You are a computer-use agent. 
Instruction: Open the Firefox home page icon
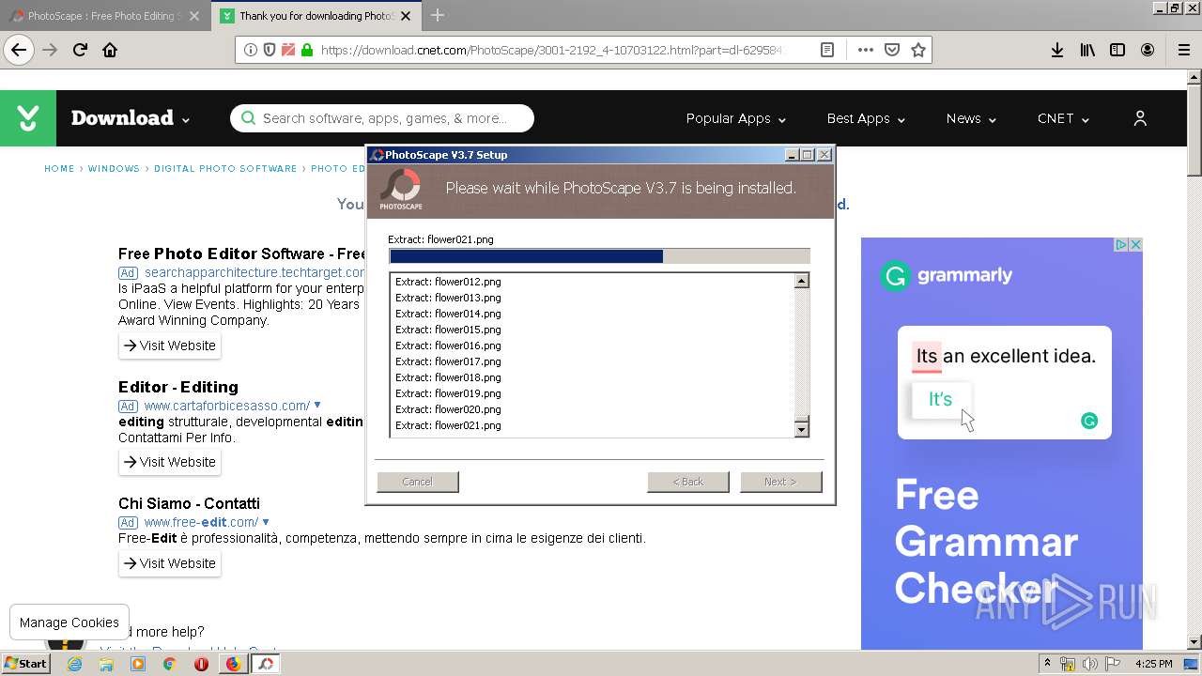click(x=110, y=50)
